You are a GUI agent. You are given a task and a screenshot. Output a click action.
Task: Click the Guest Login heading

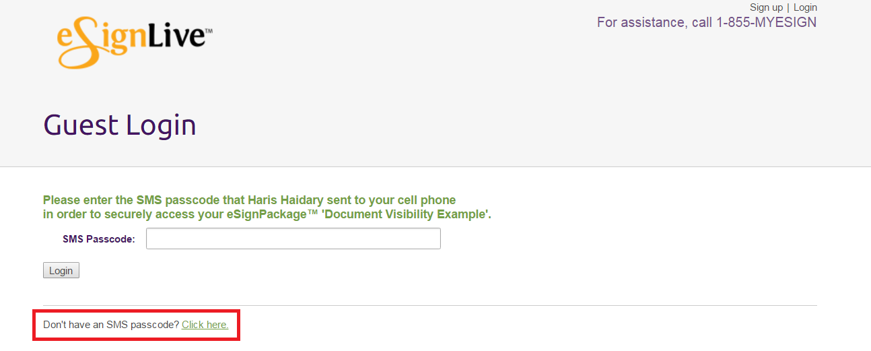120,125
